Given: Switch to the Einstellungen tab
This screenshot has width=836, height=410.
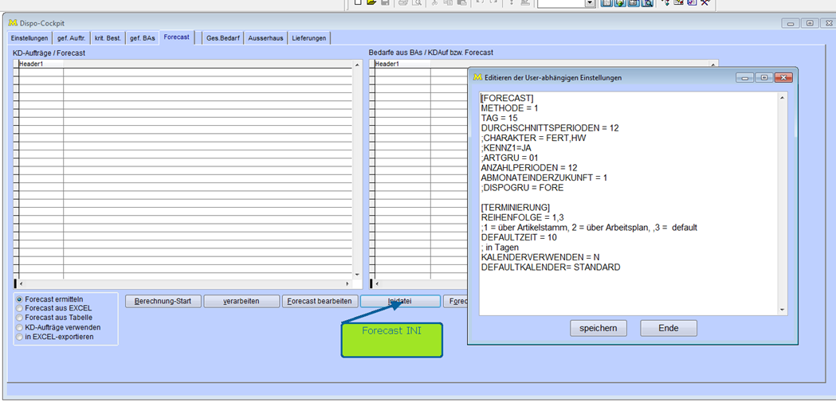Looking at the screenshot, I should 29,38.
